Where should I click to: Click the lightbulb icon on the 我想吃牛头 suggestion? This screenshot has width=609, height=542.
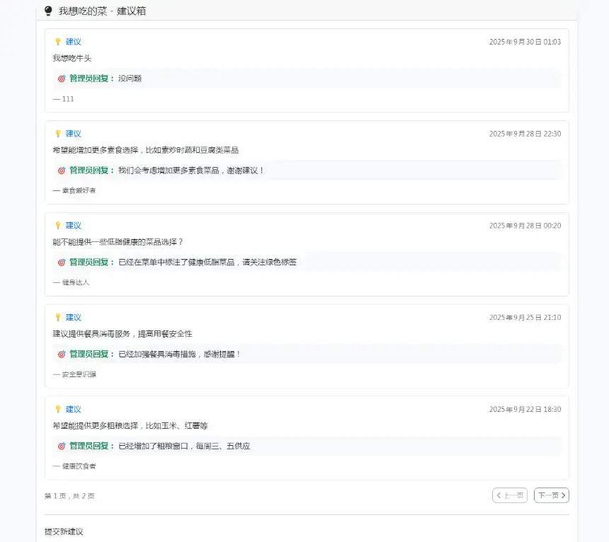pos(58,42)
